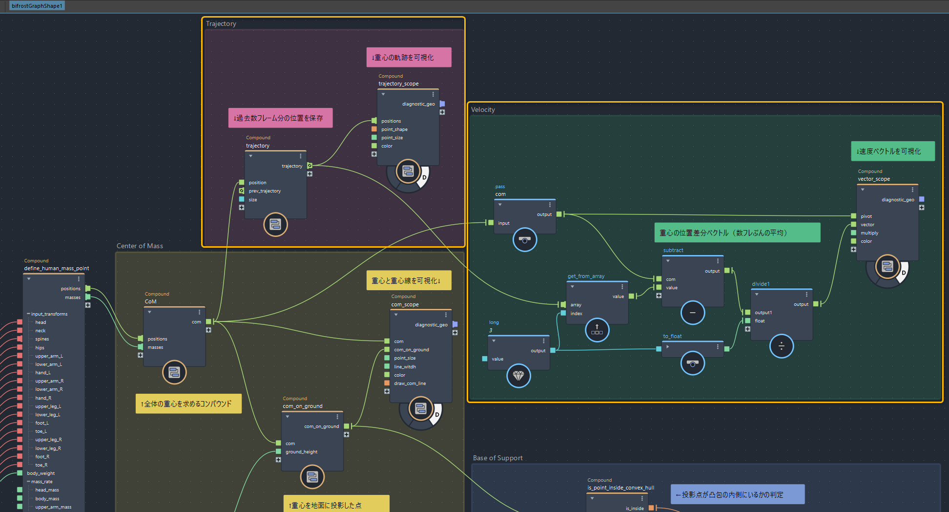Viewport: 949px width, 512px height.
Task: Collapse the input_transforms port group
Action: click(28, 314)
